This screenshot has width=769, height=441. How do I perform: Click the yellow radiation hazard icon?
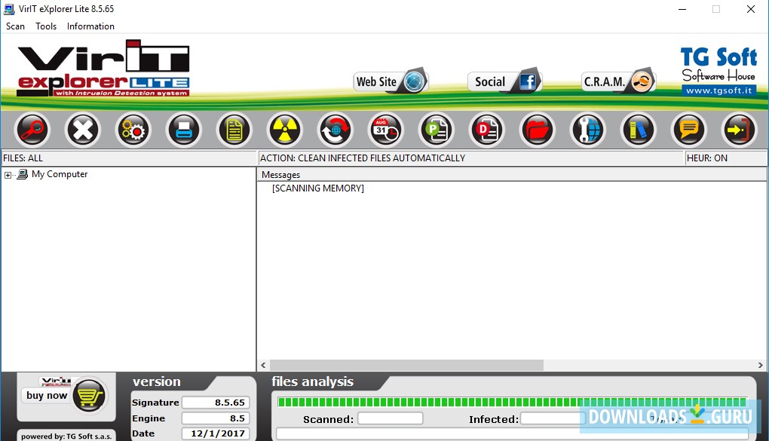[x=284, y=130]
